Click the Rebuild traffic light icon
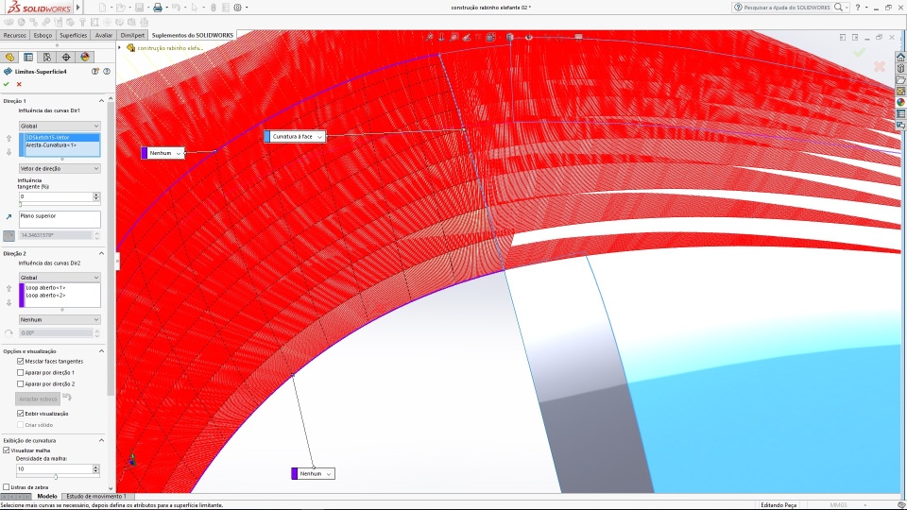 (x=213, y=8)
